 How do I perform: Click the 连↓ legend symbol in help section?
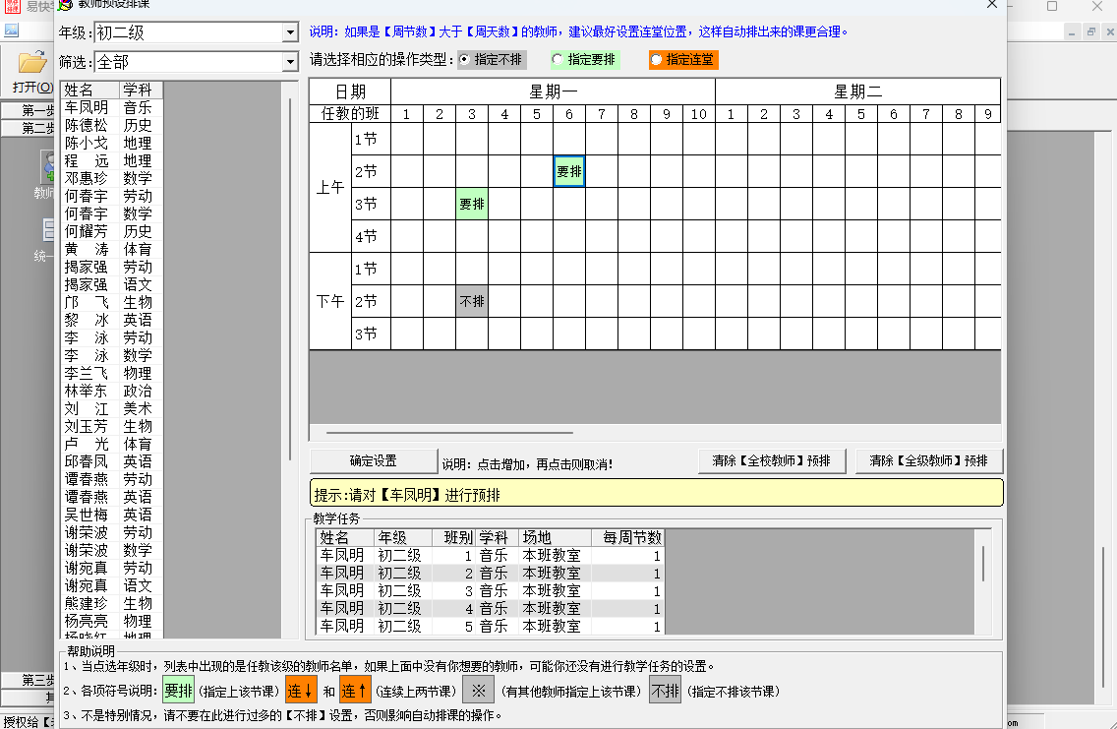299,691
